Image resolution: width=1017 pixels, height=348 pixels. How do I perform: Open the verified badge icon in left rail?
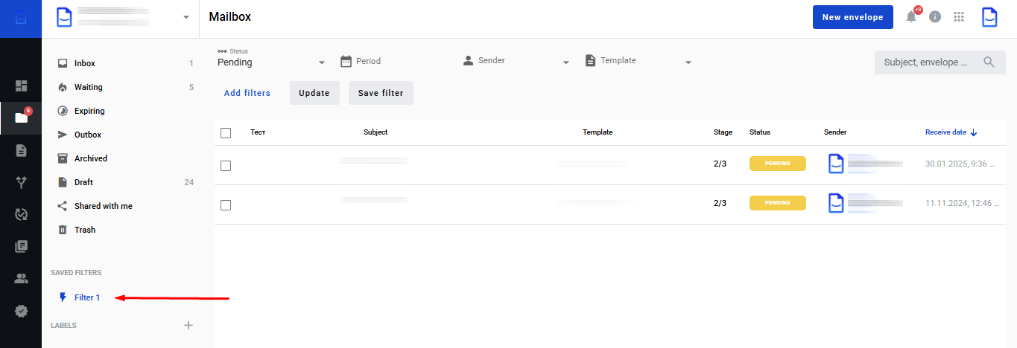click(21, 311)
